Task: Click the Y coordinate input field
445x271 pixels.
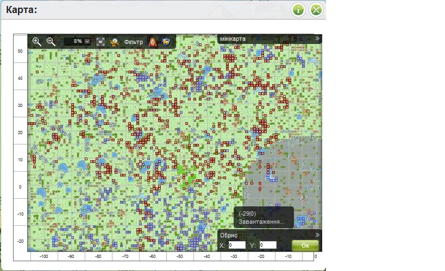Action: 268,245
